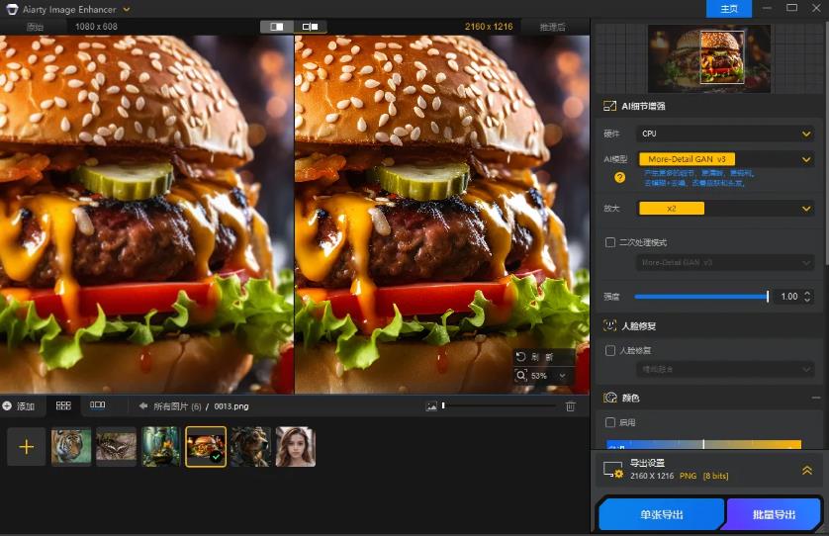Open the face restoration model dropdown
This screenshot has width=829, height=536.
click(725, 369)
